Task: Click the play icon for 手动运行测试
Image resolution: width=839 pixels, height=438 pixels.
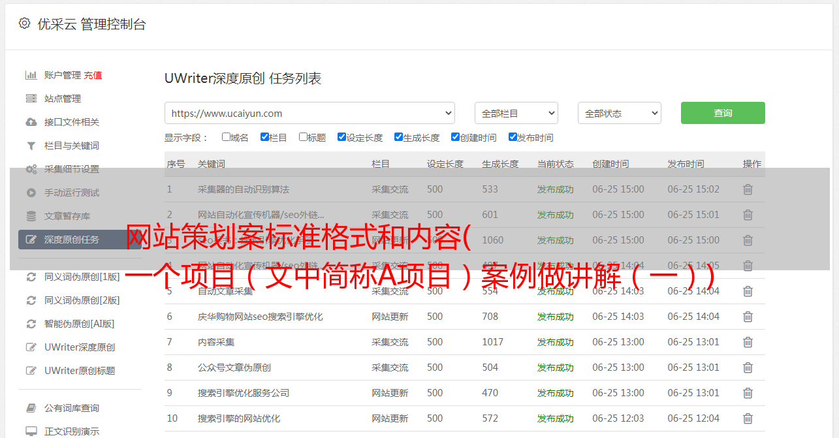Action: [x=31, y=193]
